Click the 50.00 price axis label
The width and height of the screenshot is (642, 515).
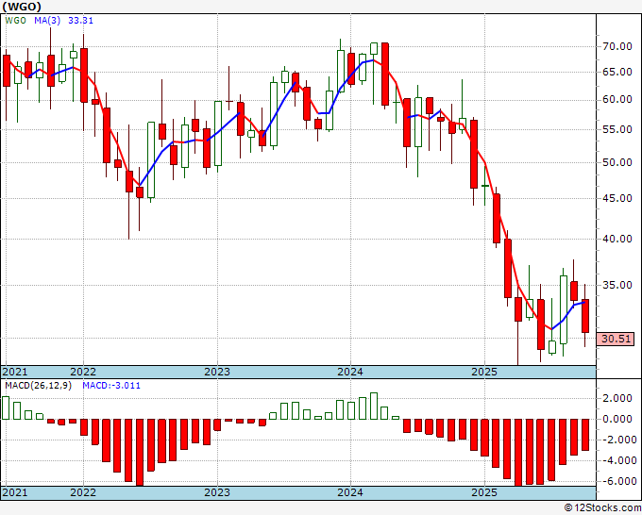pos(617,162)
